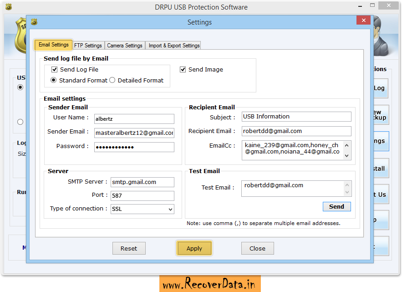Open the Camera Settings tab
Screen dimensions: 402x292
pyautogui.click(x=125, y=46)
